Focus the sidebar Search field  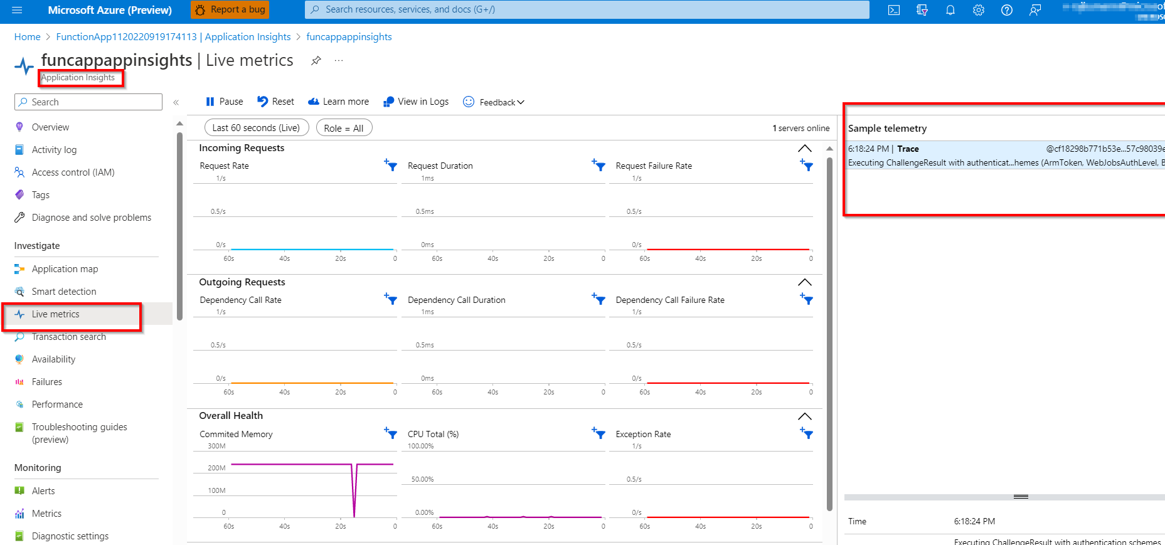pos(88,102)
